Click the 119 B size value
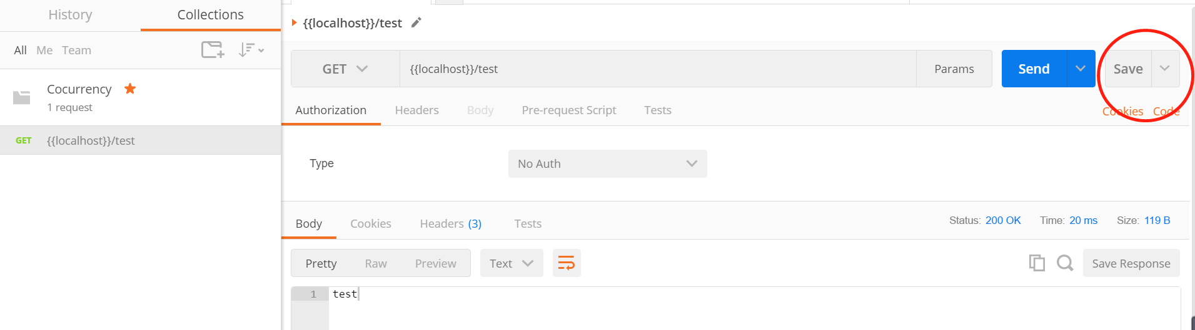1195x330 pixels. [1157, 220]
